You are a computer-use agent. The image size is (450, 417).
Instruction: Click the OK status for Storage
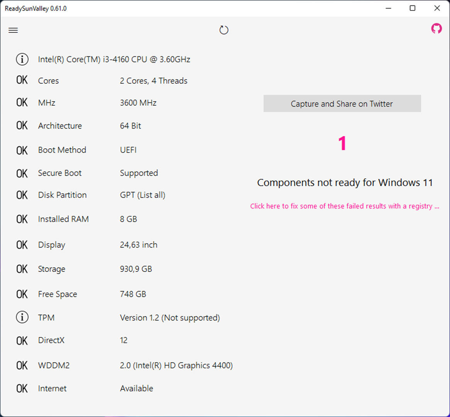[x=22, y=269]
